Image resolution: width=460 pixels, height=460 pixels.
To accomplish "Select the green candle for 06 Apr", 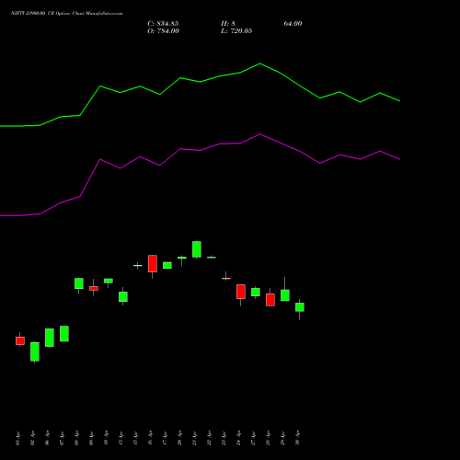I will pyautogui.click(x=50, y=338).
